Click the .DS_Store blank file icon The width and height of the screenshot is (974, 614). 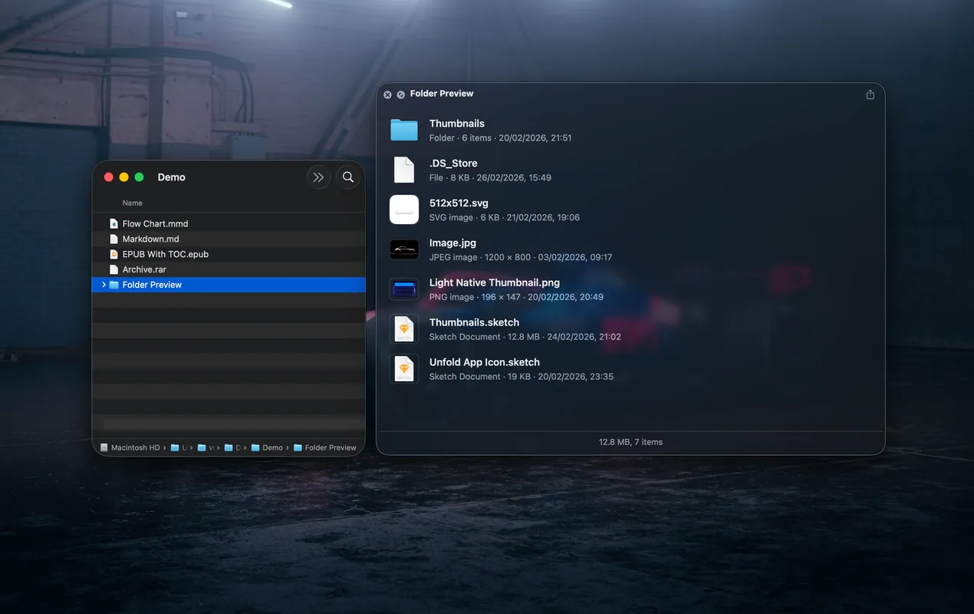tap(403, 170)
